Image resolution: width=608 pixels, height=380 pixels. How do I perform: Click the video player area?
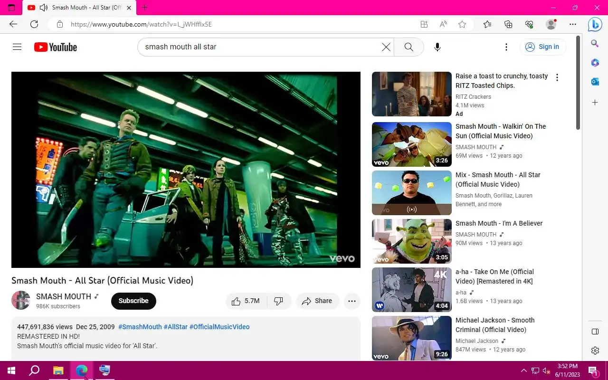[x=186, y=170]
